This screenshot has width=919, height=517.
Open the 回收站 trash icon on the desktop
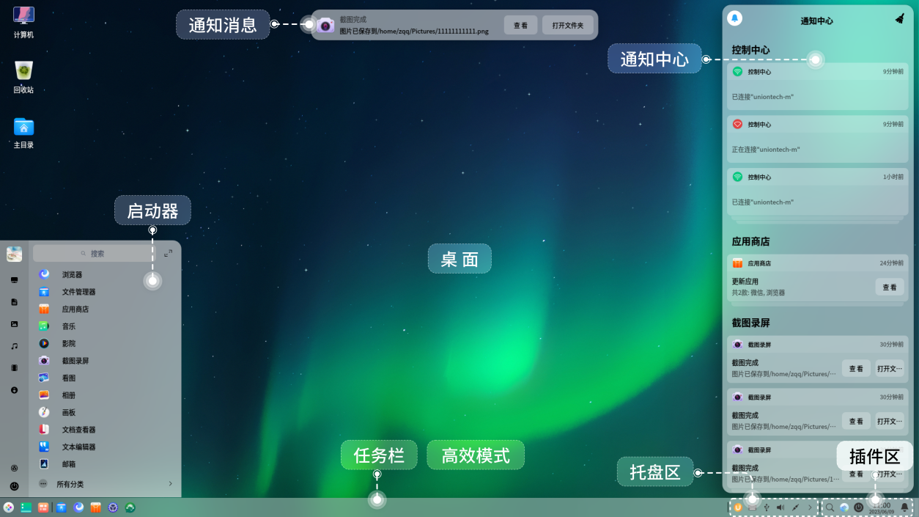pyautogui.click(x=23, y=77)
